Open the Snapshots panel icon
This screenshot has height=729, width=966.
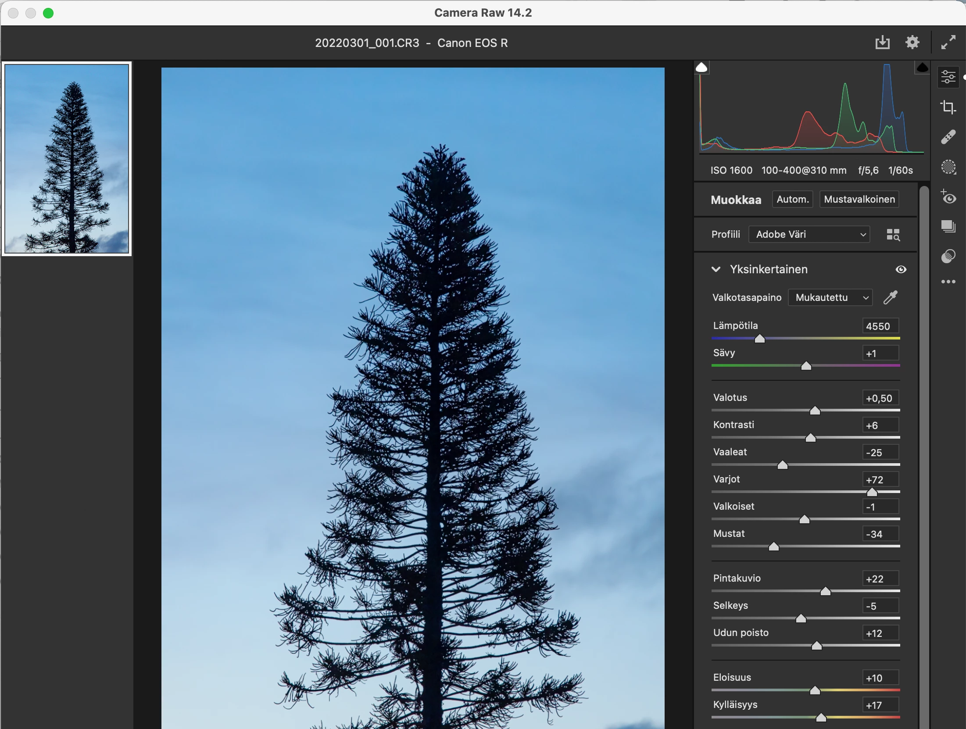click(x=948, y=226)
